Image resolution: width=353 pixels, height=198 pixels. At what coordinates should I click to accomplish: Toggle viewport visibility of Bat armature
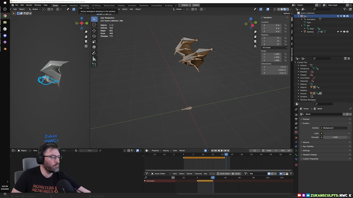click(x=341, y=16)
